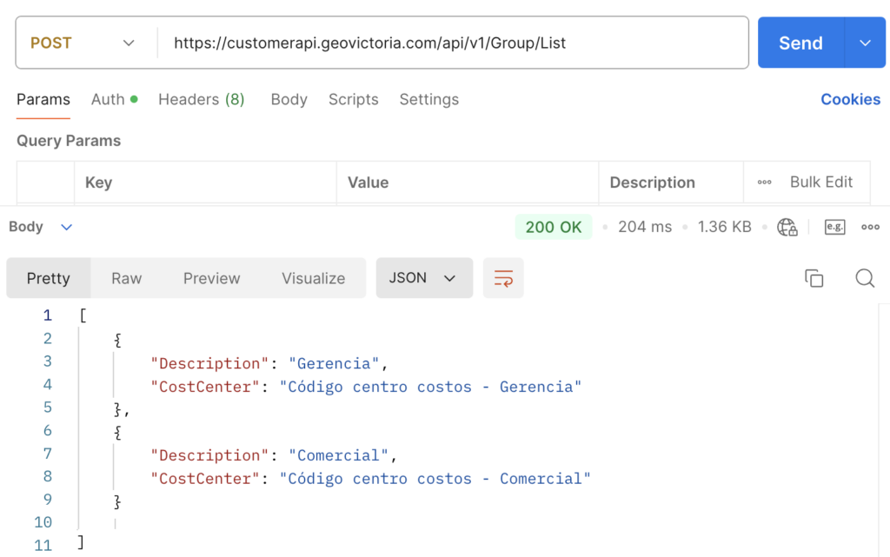This screenshot has width=890, height=557.
Task: Click Bulk Edit for query params
Action: [x=820, y=182]
